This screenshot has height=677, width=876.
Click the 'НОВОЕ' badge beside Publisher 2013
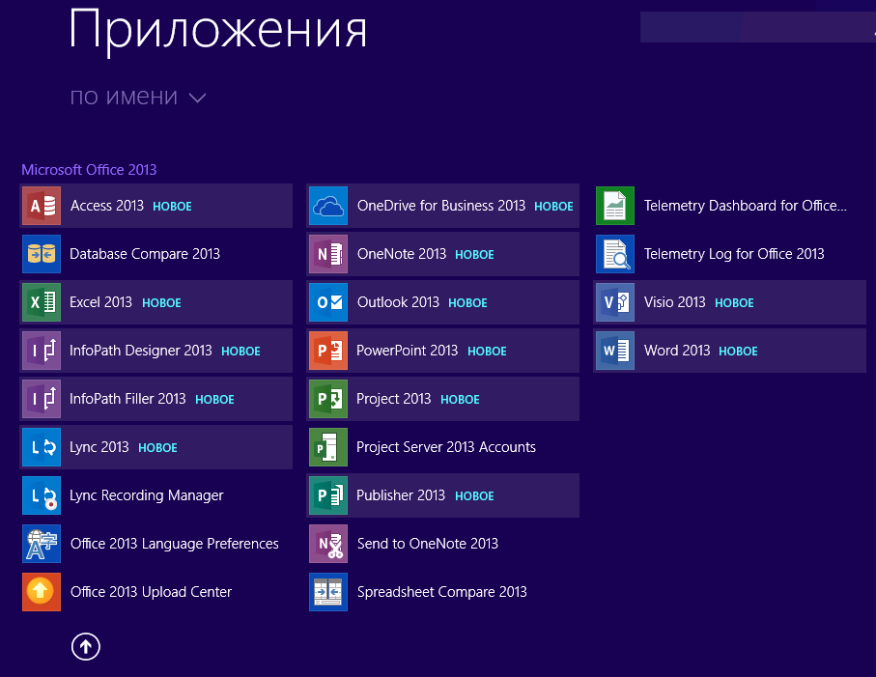(474, 496)
